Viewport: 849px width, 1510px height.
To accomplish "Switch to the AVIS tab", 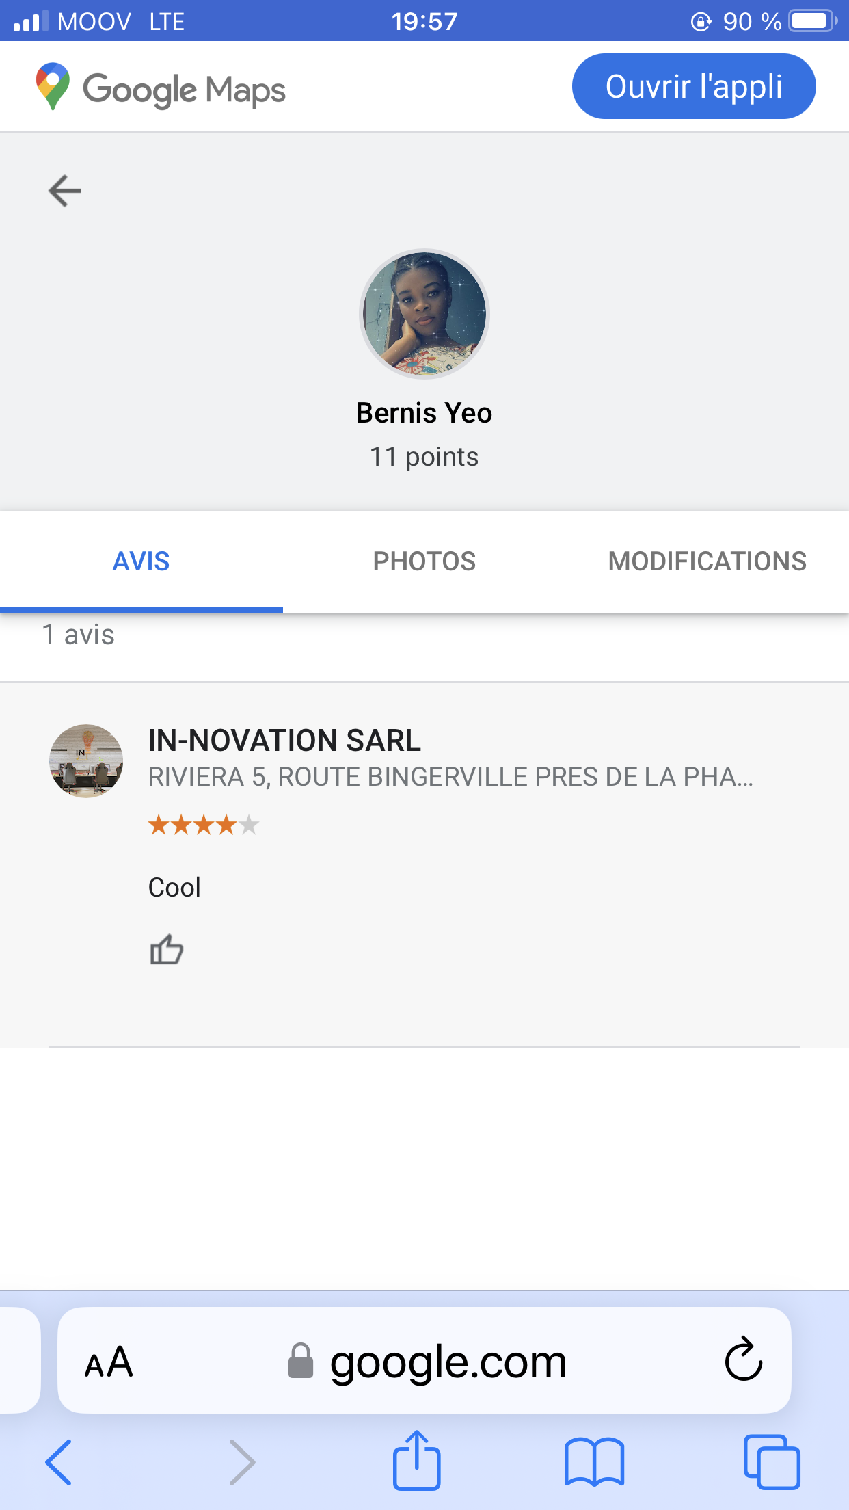I will tap(141, 561).
